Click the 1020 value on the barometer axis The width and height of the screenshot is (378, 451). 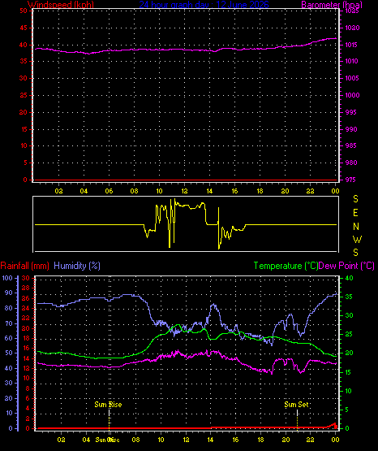click(352, 28)
